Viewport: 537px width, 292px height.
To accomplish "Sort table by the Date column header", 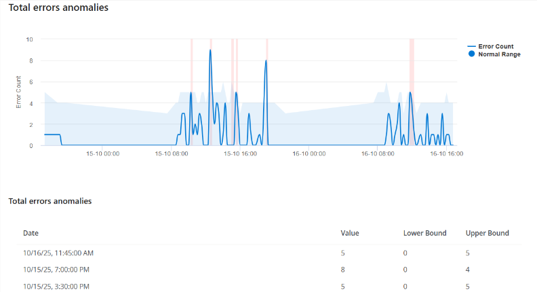I will 31,233.
